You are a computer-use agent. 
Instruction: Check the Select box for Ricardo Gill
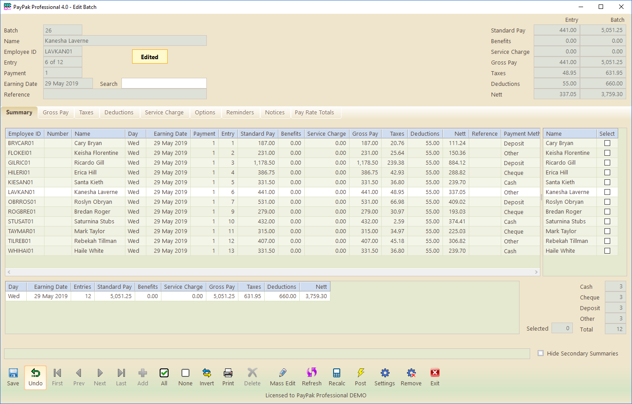(x=607, y=163)
